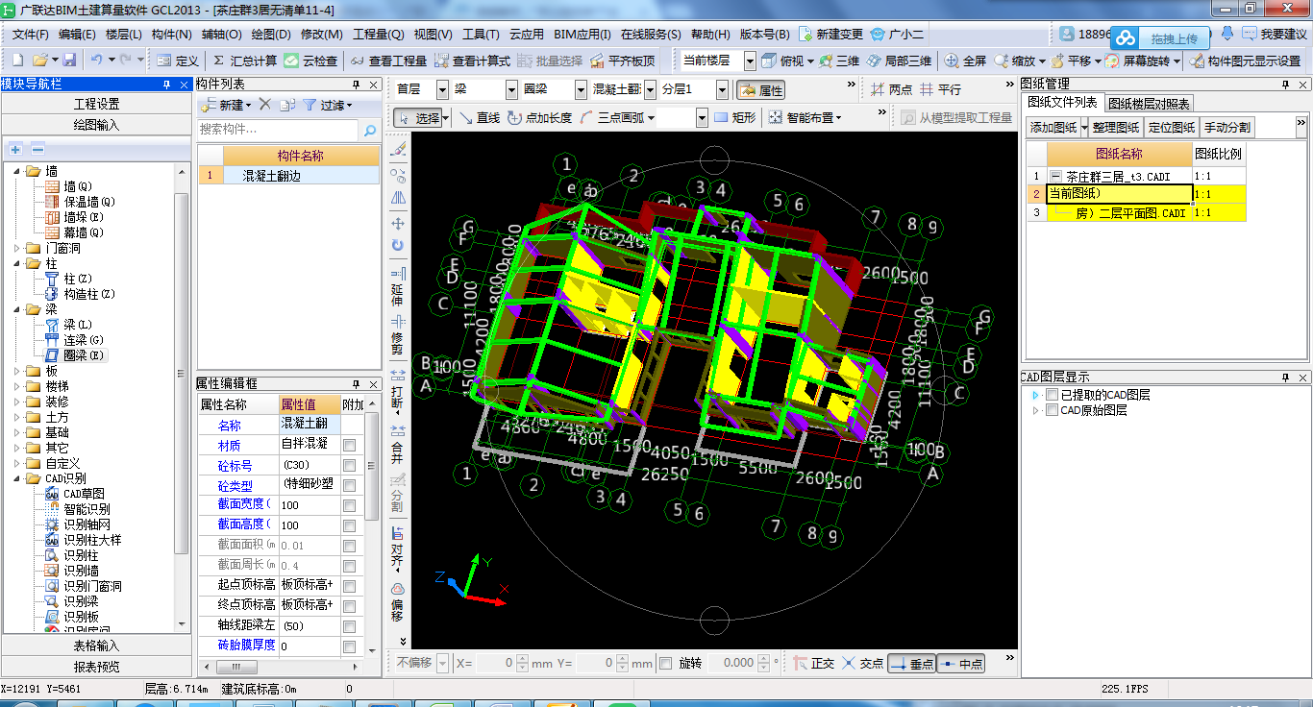Open the 报表预览 panel button
This screenshot has height=707, width=1313.
point(97,667)
